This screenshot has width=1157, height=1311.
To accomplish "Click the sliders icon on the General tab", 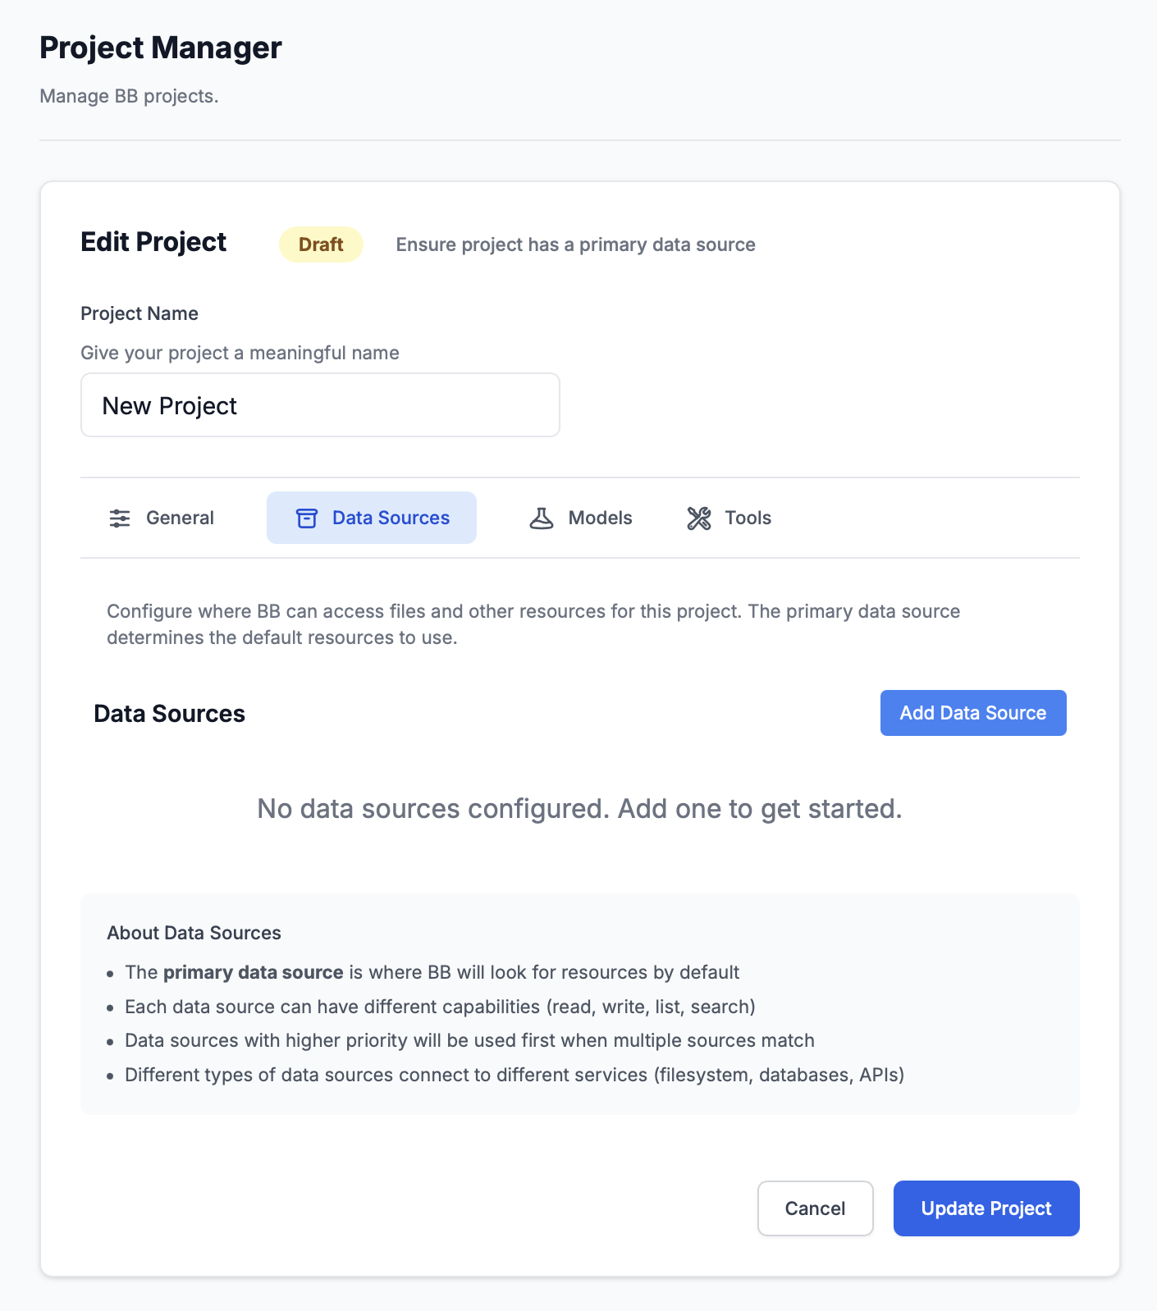I will 120,518.
